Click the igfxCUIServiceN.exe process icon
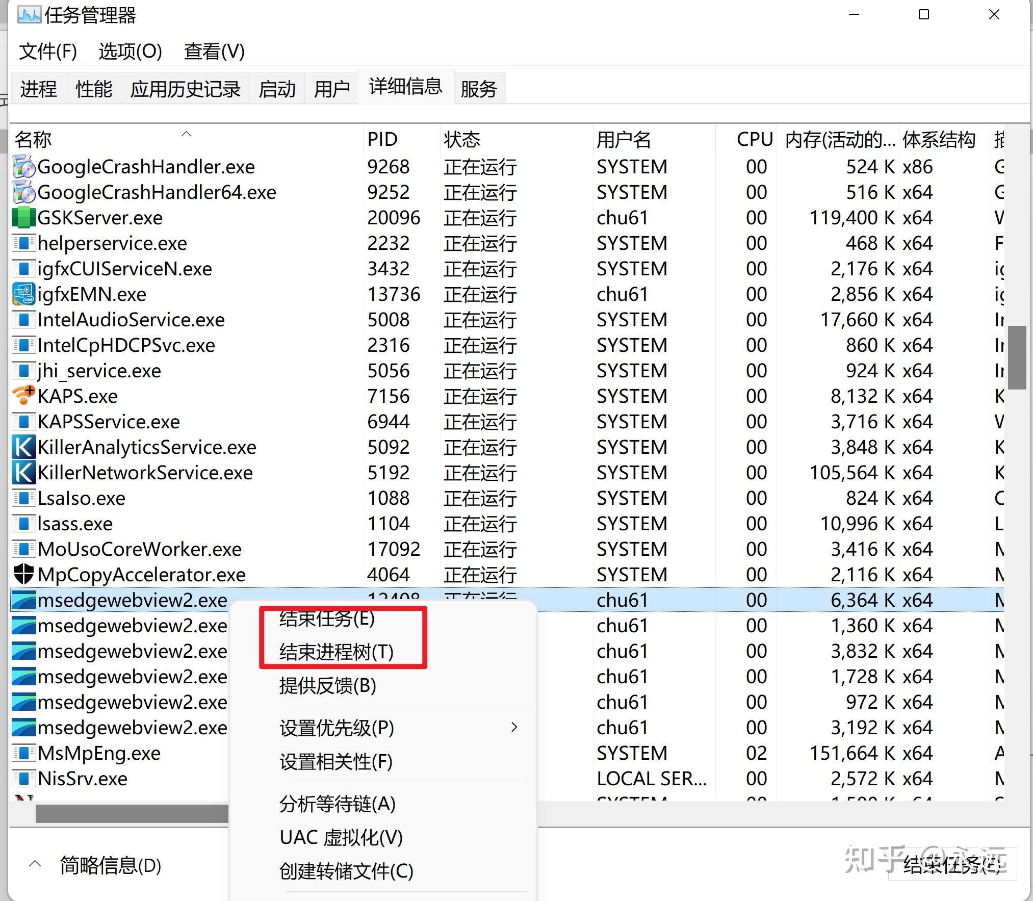This screenshot has width=1033, height=901. (23, 269)
